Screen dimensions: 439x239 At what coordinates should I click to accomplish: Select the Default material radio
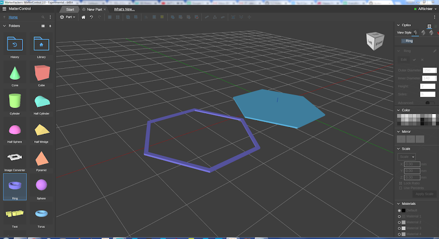pos(399,210)
